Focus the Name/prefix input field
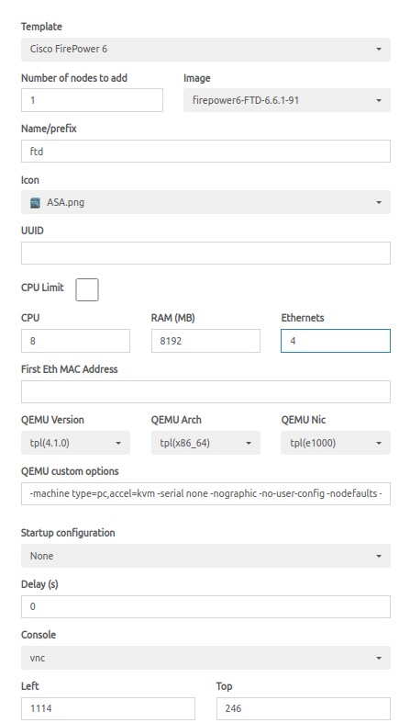The height and width of the screenshot is (723, 410). (205, 152)
